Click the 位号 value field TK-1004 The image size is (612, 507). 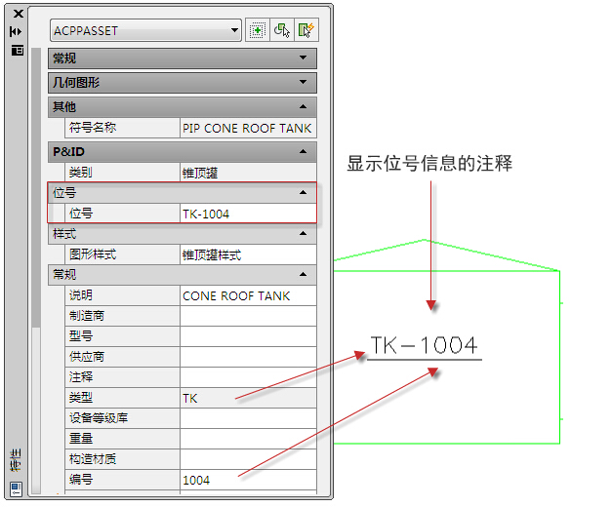pyautogui.click(x=248, y=214)
